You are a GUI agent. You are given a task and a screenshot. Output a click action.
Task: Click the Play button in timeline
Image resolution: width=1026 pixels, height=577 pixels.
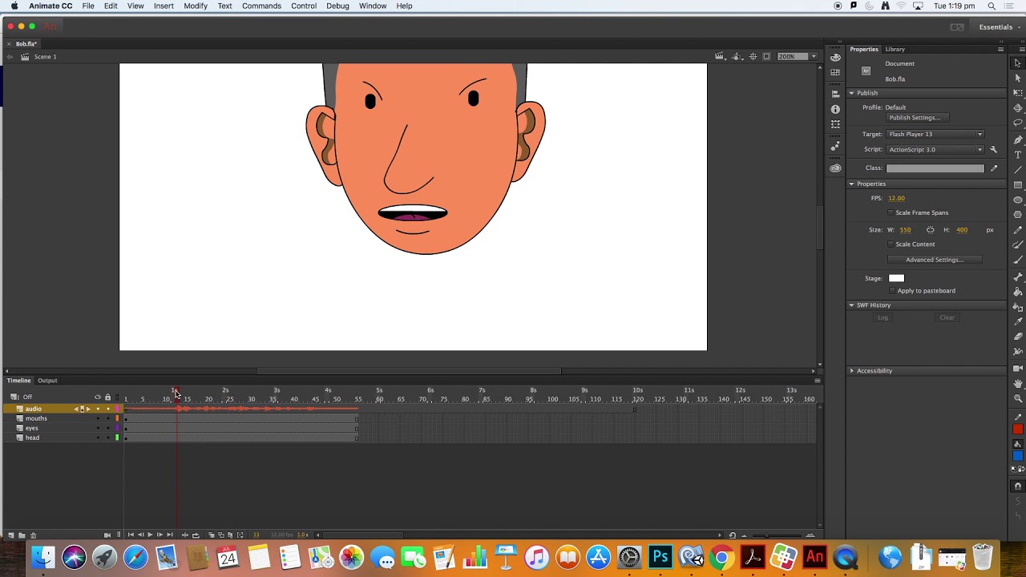150,535
